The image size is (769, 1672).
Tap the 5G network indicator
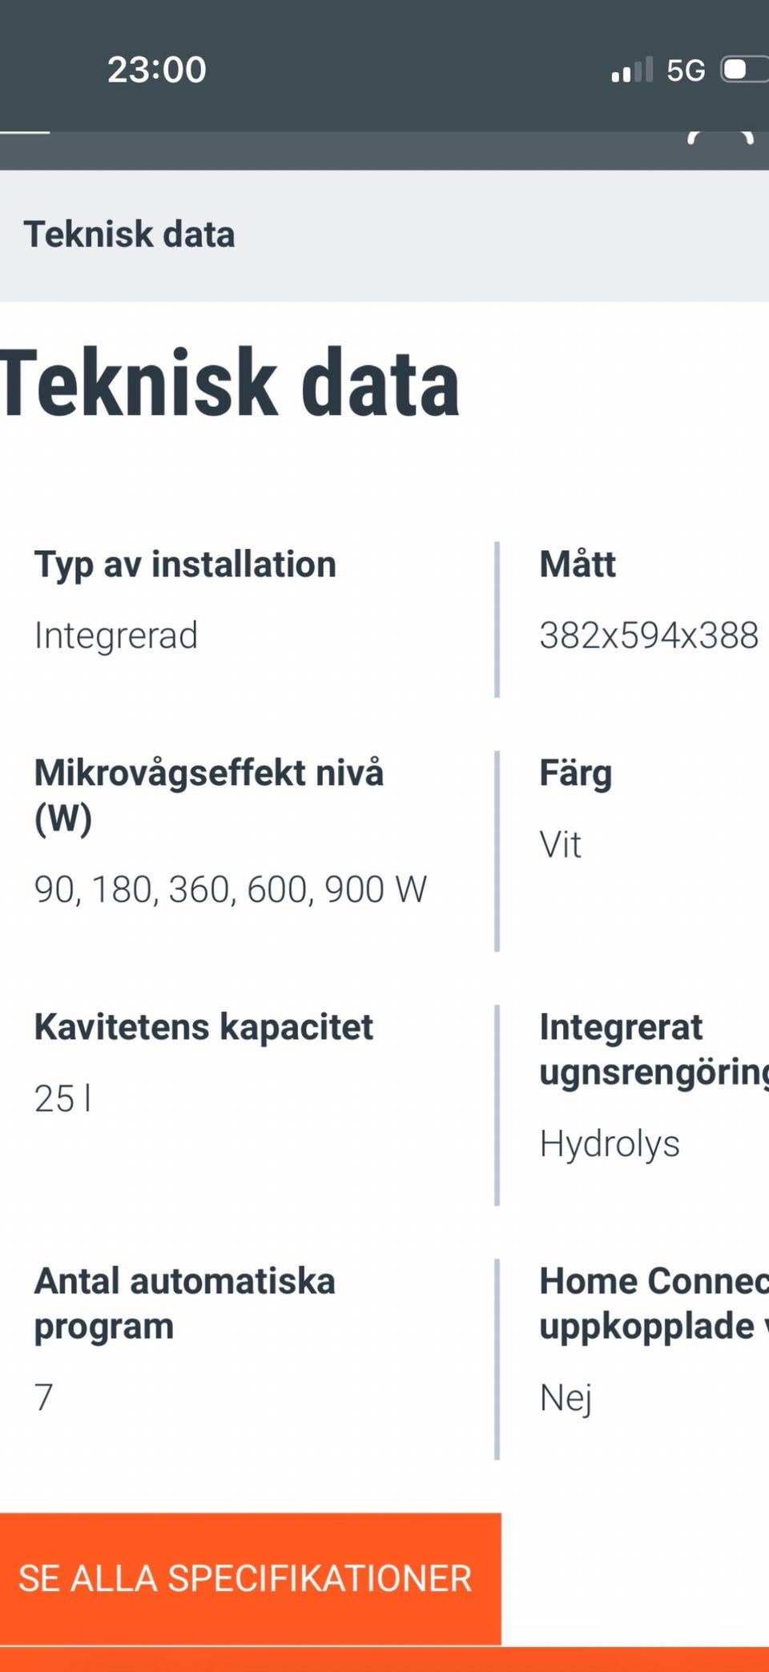(686, 71)
